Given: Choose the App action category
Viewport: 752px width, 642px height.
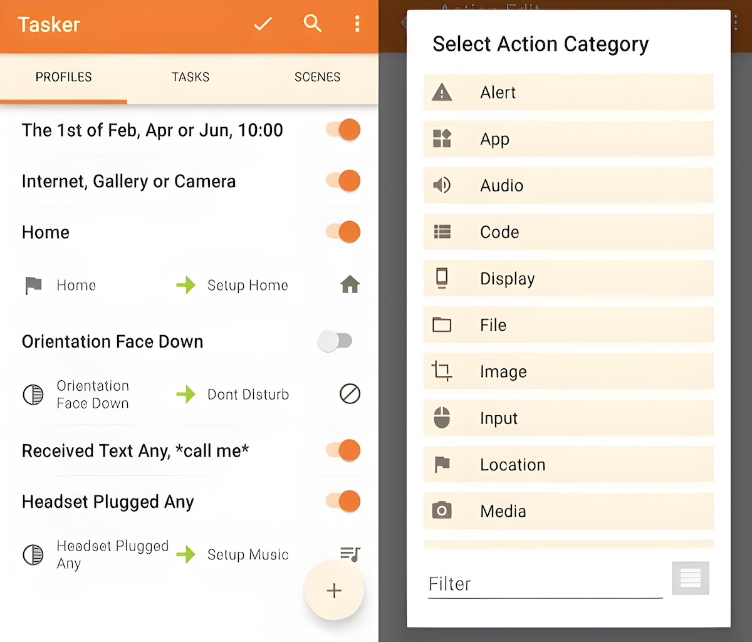Looking at the screenshot, I should (x=568, y=139).
